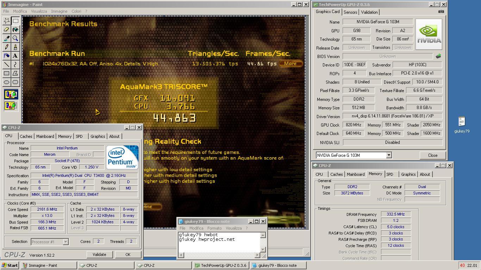Click the red 40 tray temperature indicator
This screenshot has height=270, width=481.
pyautogui.click(x=462, y=265)
